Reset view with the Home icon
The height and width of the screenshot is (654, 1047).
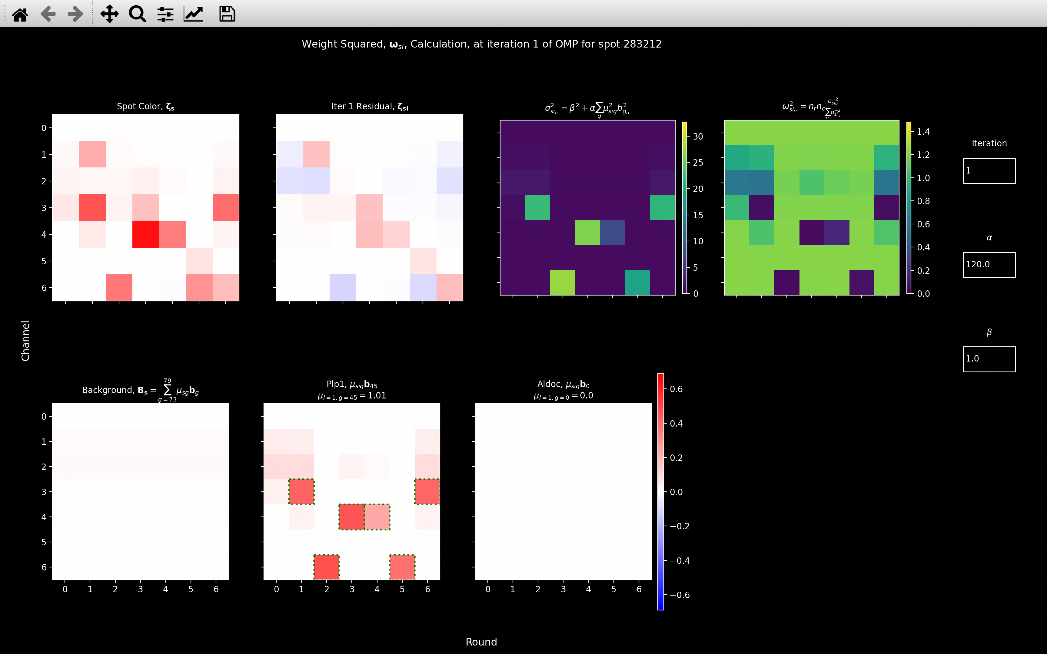tap(20, 14)
